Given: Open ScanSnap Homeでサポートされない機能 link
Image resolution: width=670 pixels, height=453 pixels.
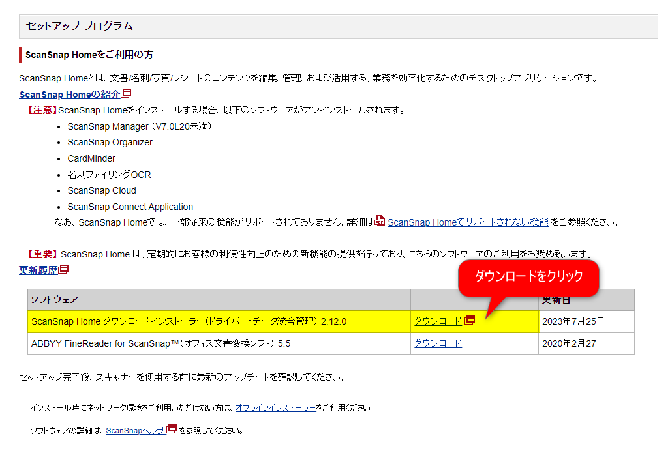Looking at the screenshot, I should click(468, 222).
